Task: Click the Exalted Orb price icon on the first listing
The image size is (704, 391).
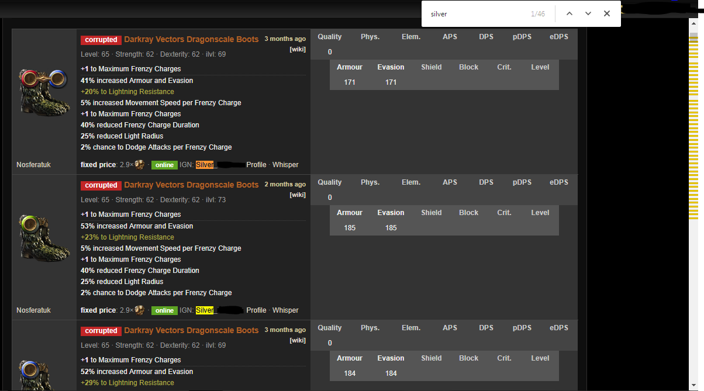Action: coord(139,165)
